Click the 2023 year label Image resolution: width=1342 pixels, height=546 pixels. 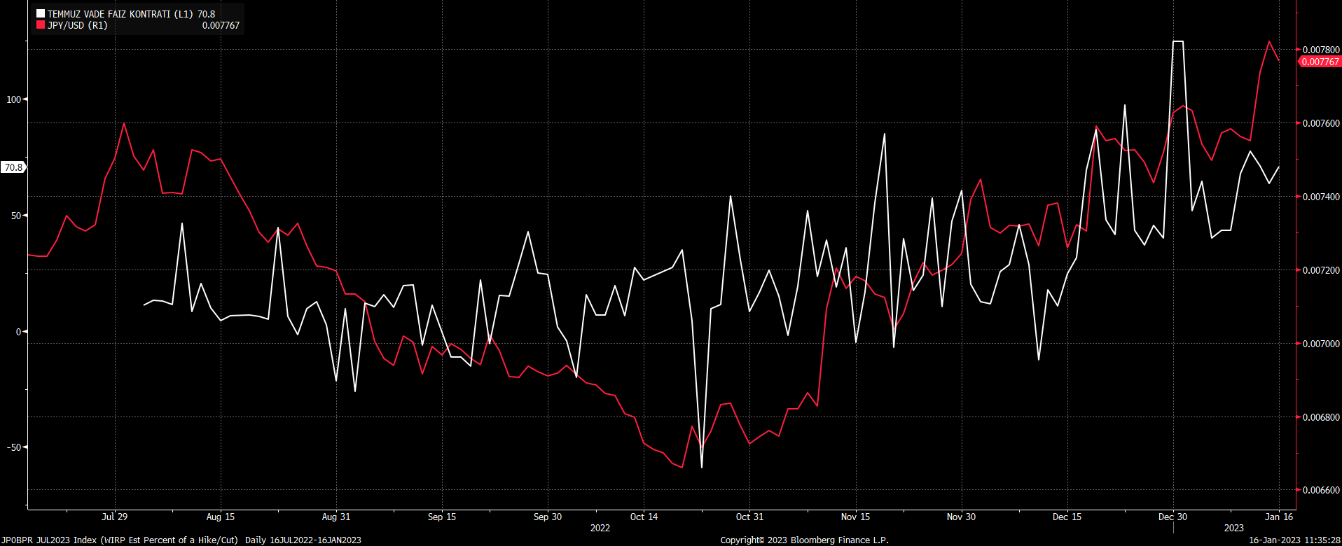click(1234, 528)
